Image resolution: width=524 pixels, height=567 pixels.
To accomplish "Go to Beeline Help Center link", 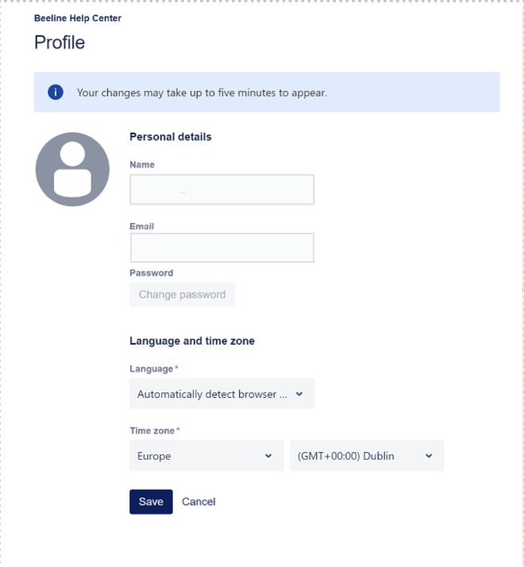I will [78, 18].
